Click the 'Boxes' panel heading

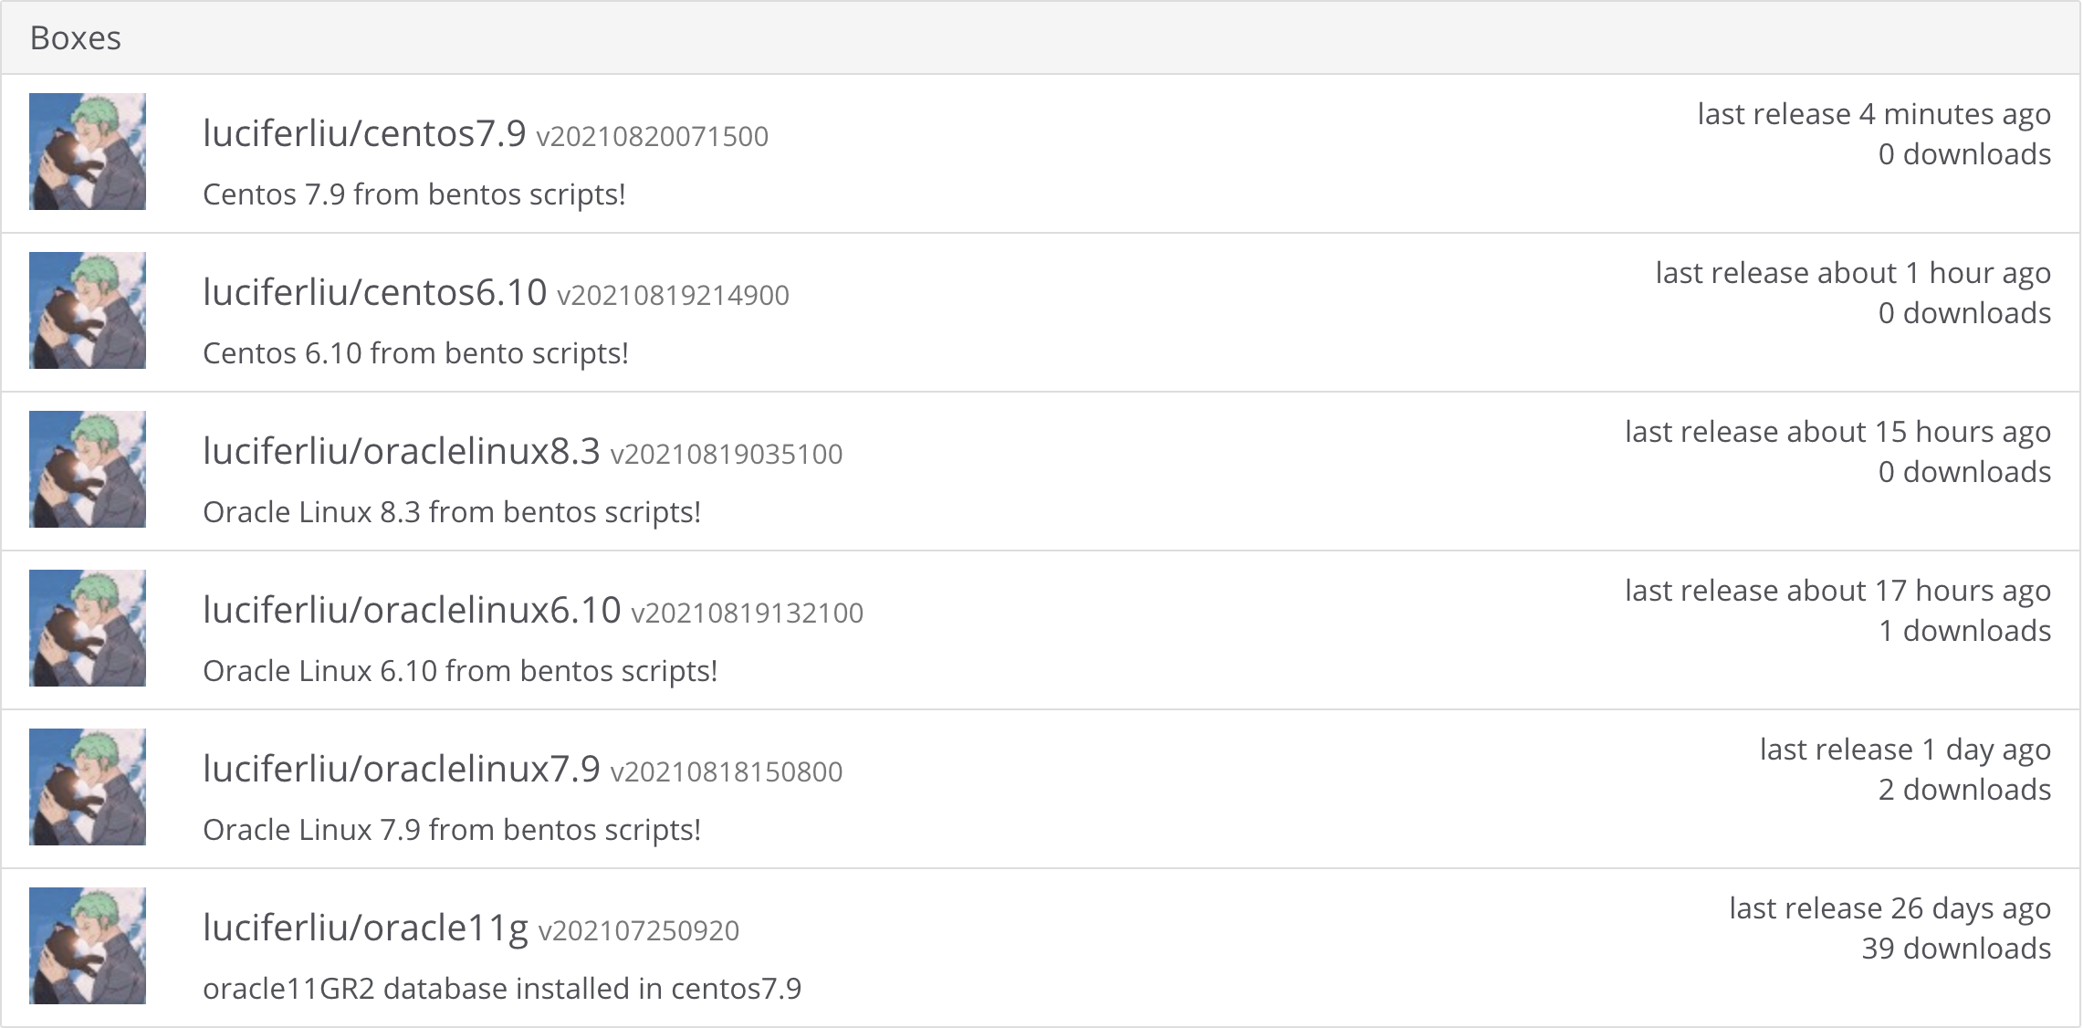click(76, 38)
